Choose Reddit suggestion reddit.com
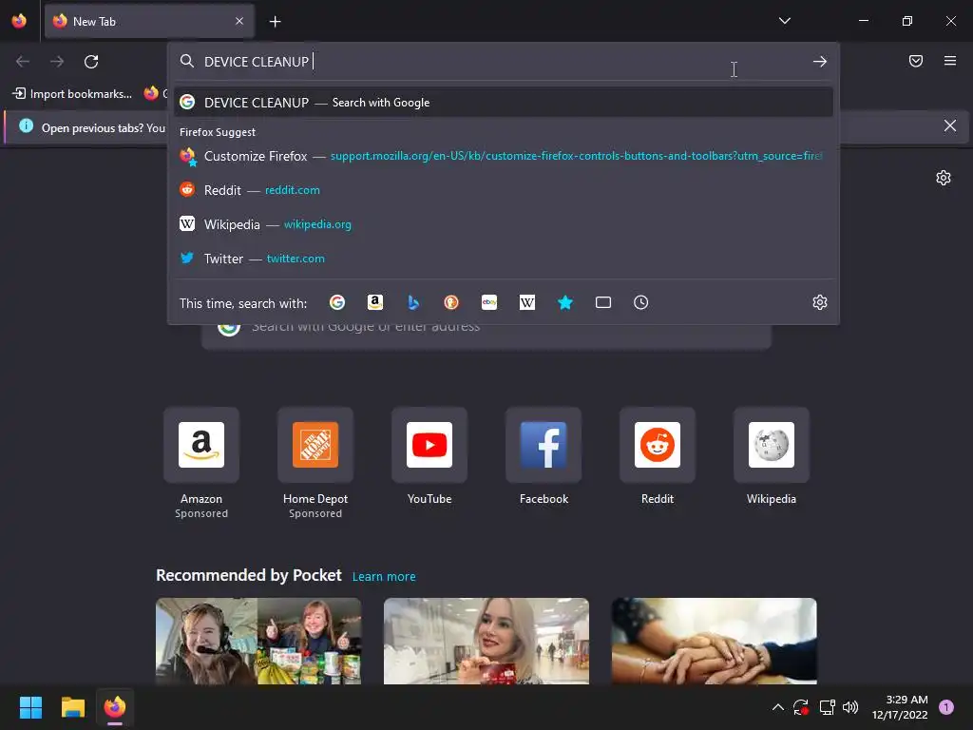The width and height of the screenshot is (973, 730). tap(504, 190)
